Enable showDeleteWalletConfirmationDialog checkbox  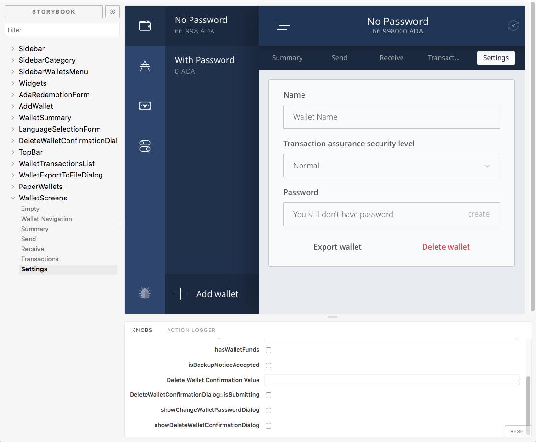click(268, 426)
